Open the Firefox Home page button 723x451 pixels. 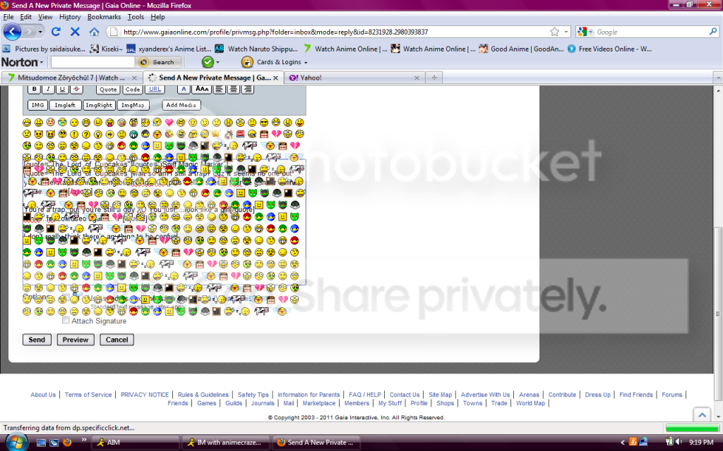point(94,32)
